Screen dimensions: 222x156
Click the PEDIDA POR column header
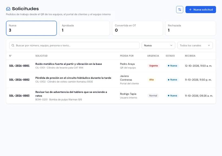pyautogui.click(x=127, y=56)
